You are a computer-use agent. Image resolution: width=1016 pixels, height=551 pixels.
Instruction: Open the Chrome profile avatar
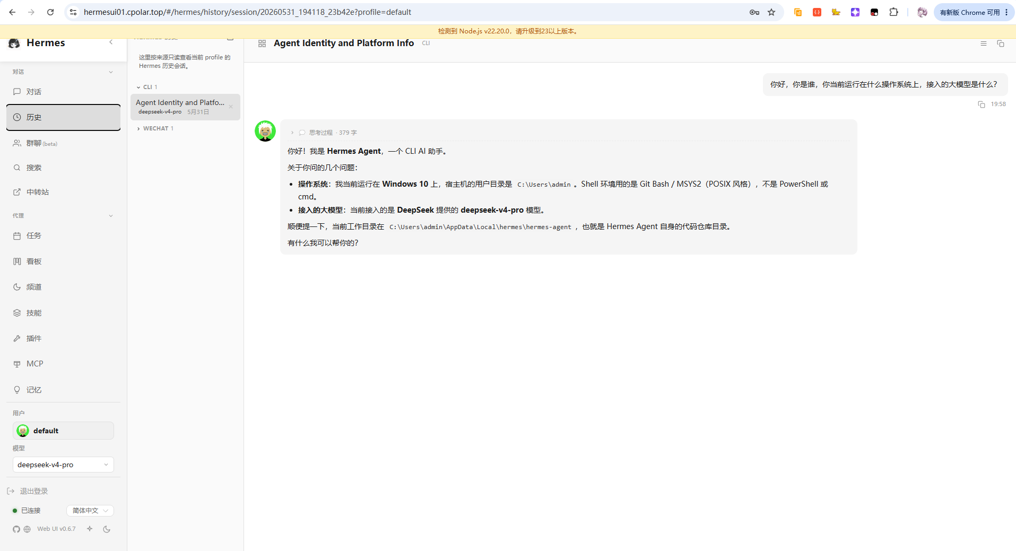[x=923, y=12]
